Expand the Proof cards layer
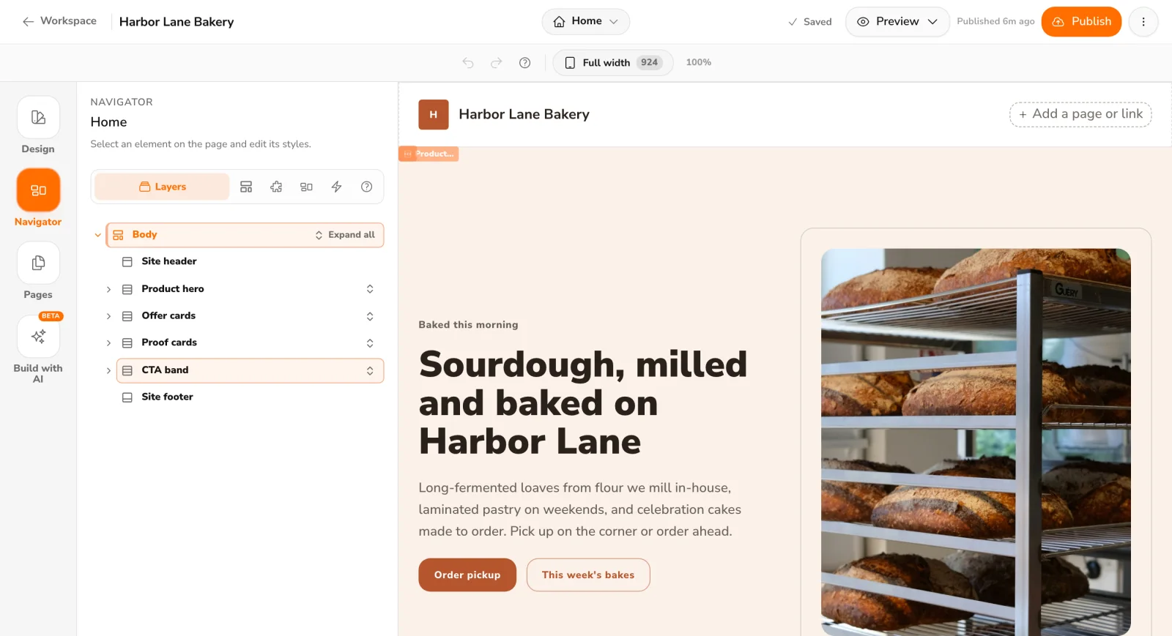The height and width of the screenshot is (636, 1172). tap(108, 343)
